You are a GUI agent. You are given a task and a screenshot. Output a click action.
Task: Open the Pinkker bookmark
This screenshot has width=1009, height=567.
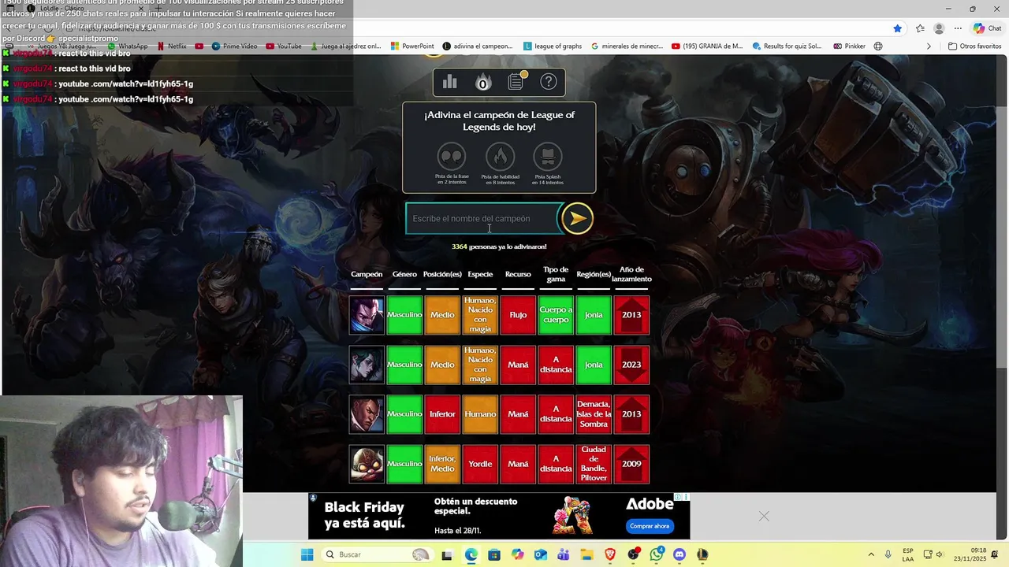pos(849,46)
